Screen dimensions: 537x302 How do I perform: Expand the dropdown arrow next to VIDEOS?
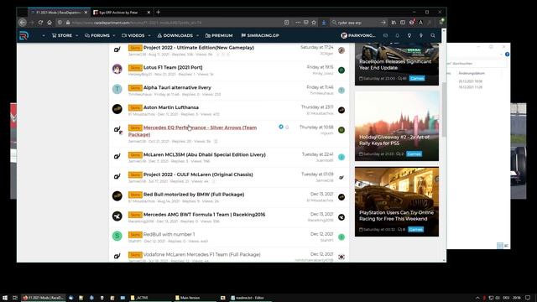tap(149, 35)
